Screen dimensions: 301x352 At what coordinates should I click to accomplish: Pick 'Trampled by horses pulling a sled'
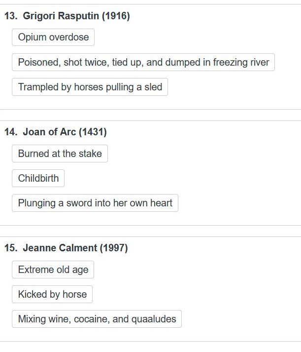[90, 87]
